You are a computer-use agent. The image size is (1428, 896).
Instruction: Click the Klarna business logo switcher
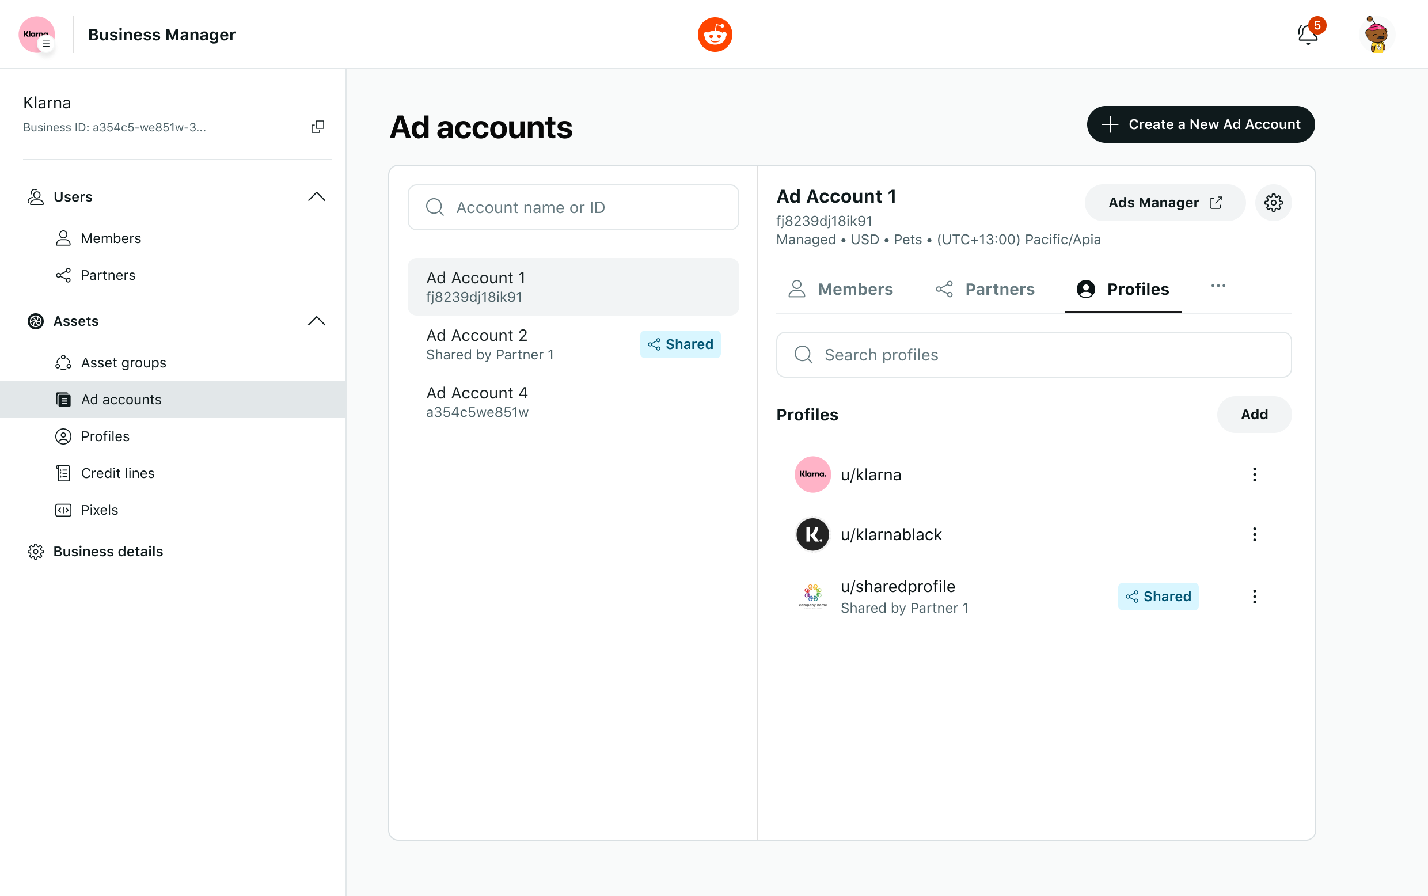coord(37,35)
